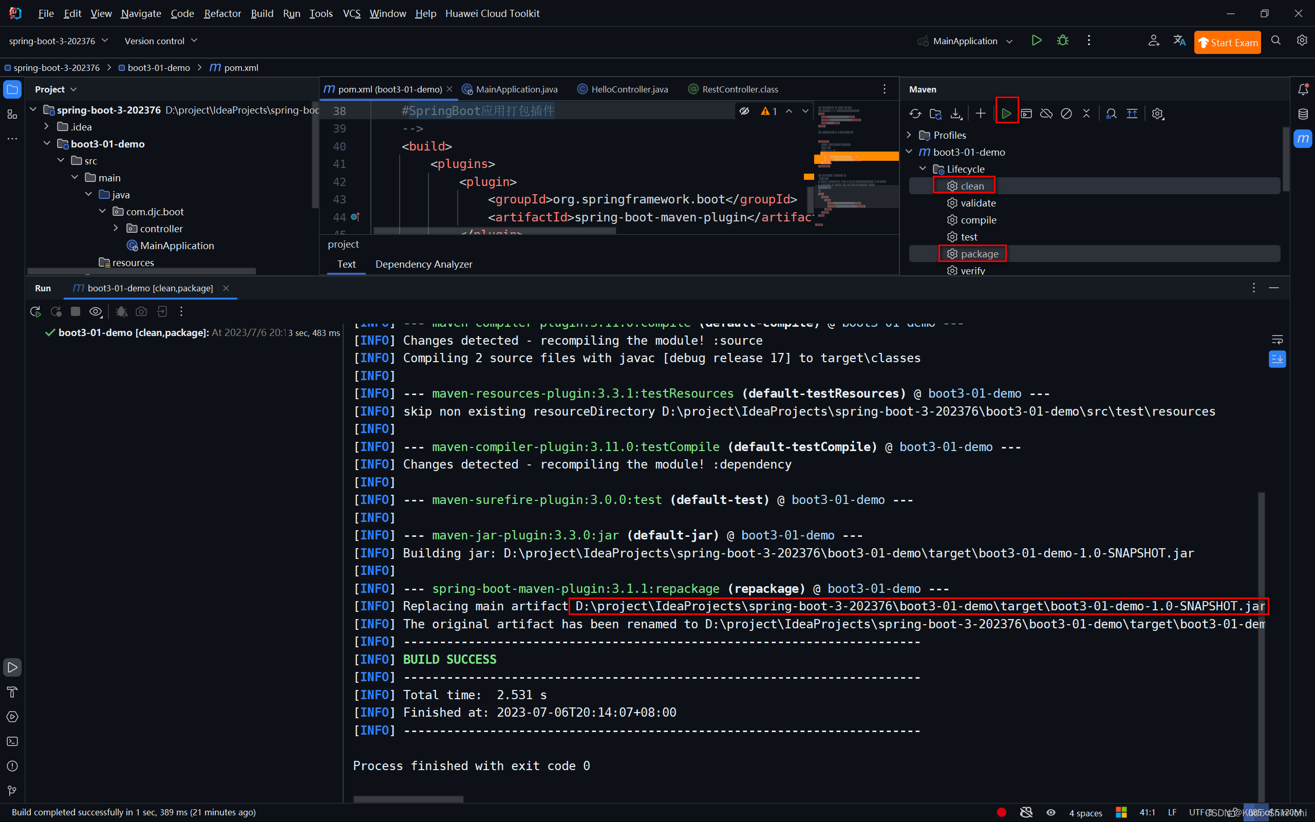Switch to RestController.class tab
The image size is (1315, 822).
tap(733, 89)
